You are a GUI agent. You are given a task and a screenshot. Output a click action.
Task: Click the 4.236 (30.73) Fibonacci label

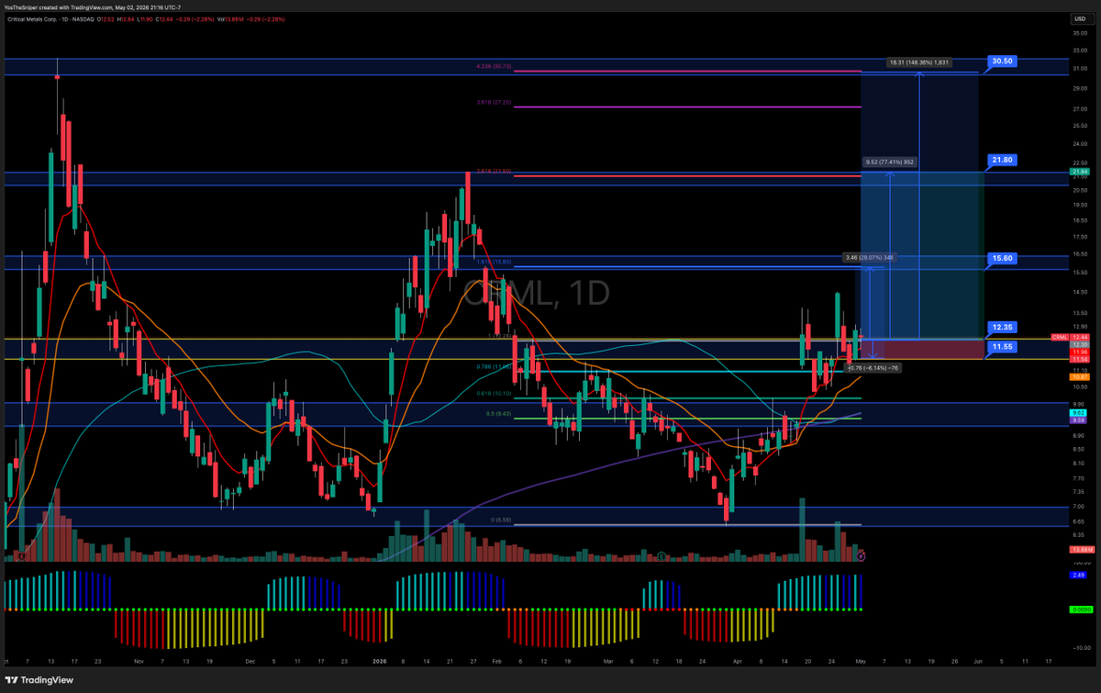494,66
